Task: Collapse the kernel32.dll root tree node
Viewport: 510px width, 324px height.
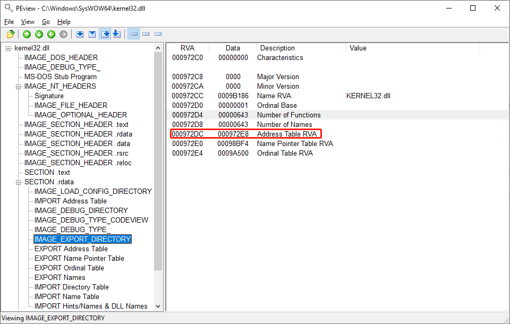Action: [x=8, y=48]
